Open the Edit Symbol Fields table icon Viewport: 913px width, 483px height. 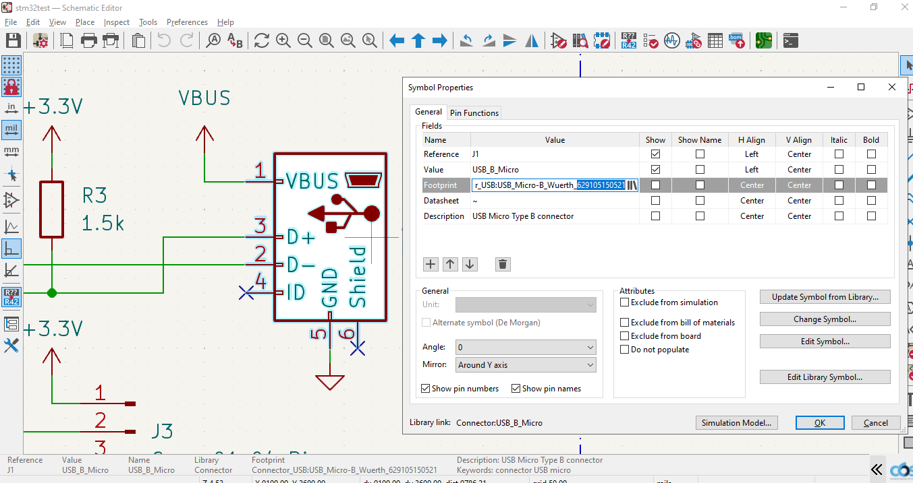tap(715, 40)
